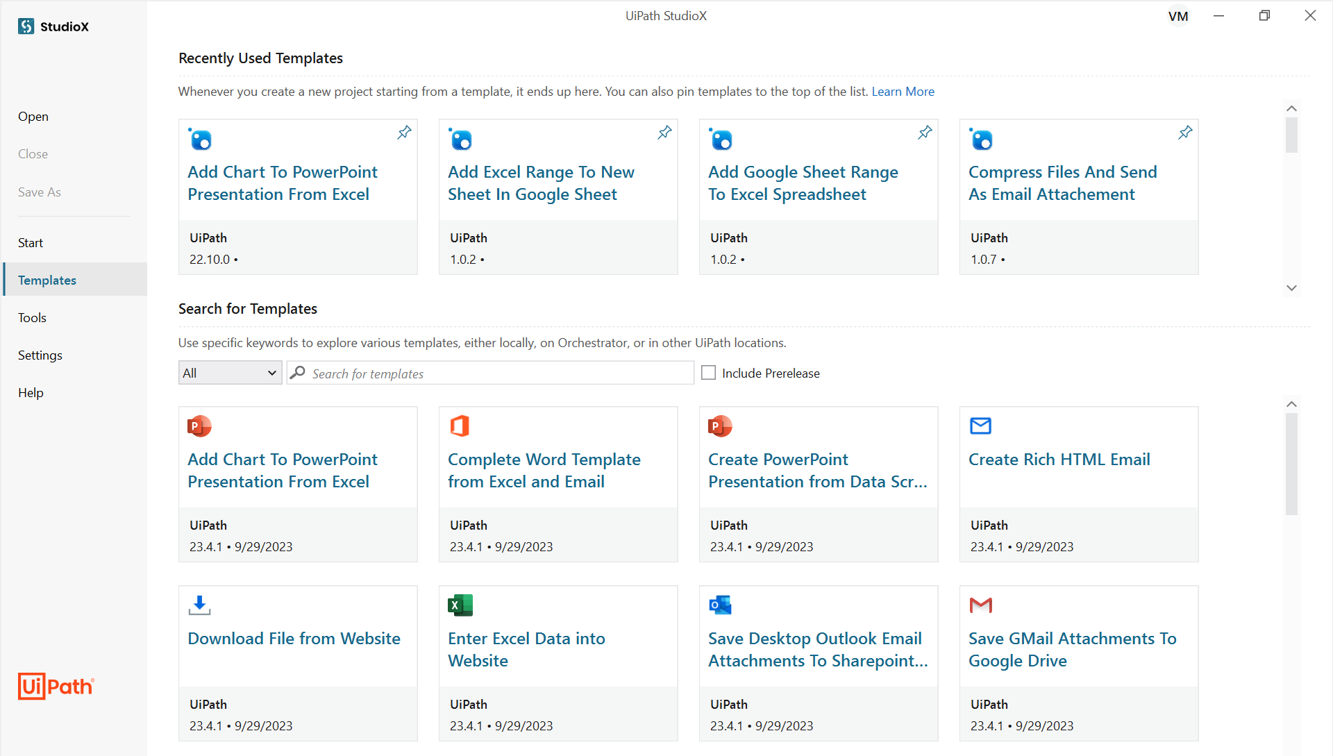This screenshot has height=756, width=1333.
Task: Click the VM user profile avatar
Action: click(1178, 16)
